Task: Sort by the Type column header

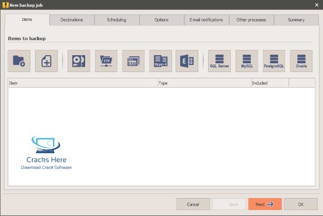Action: pyautogui.click(x=204, y=83)
